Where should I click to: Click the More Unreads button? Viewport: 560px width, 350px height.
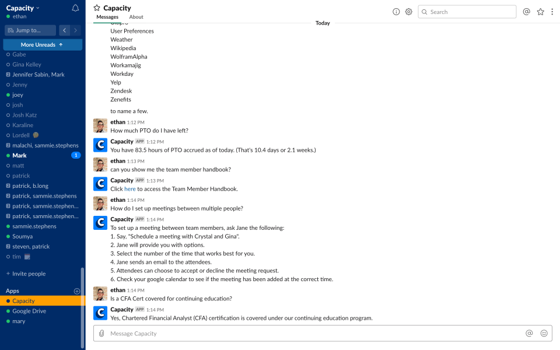point(43,44)
